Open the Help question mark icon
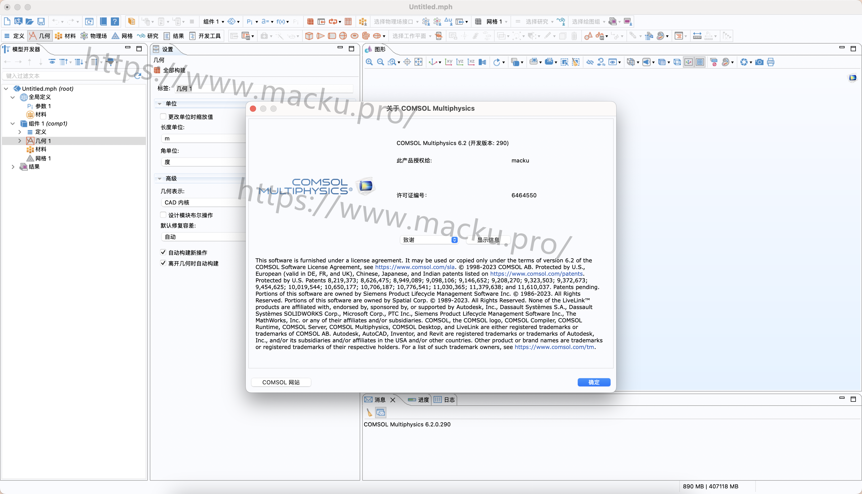Image resolution: width=862 pixels, height=494 pixels. click(x=115, y=21)
